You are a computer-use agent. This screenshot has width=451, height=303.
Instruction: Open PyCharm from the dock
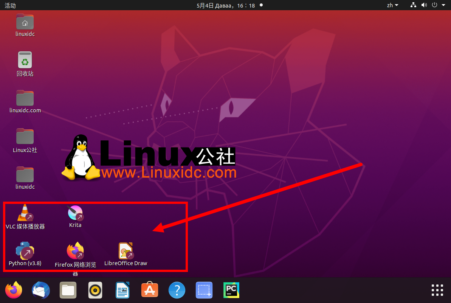(231, 290)
